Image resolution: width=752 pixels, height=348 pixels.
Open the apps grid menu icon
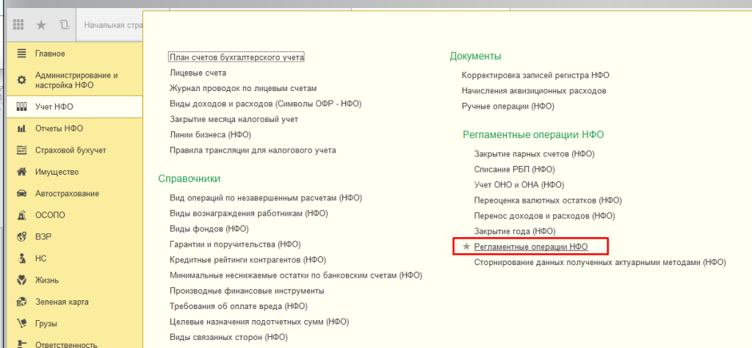coord(16,25)
